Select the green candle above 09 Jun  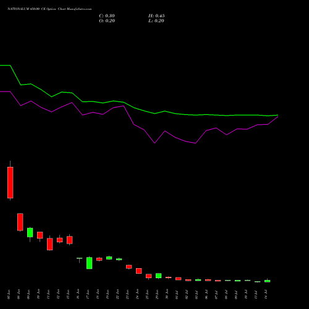coord(30,232)
